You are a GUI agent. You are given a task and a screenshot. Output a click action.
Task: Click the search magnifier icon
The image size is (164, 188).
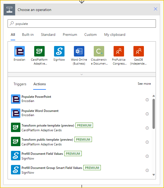pyautogui.click(x=12, y=23)
